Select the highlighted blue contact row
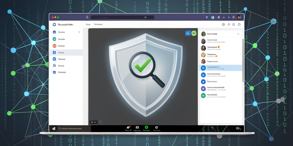Screen dimensions: 293x146 click(x=221, y=68)
